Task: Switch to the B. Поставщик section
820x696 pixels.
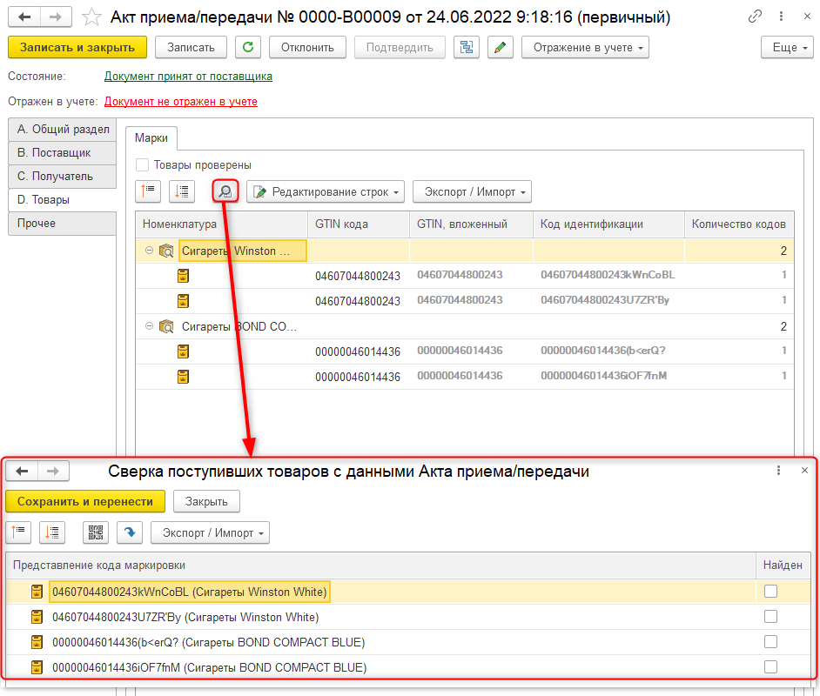Action: coord(62,152)
